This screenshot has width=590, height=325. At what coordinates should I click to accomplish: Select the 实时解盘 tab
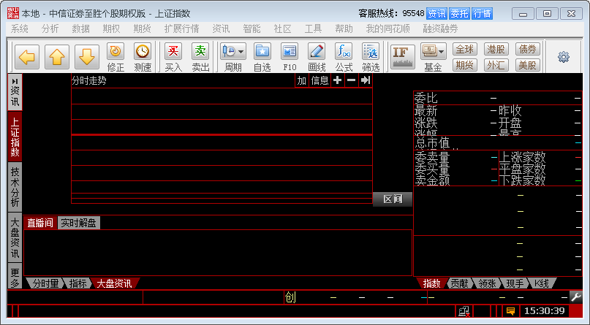pyautogui.click(x=78, y=223)
